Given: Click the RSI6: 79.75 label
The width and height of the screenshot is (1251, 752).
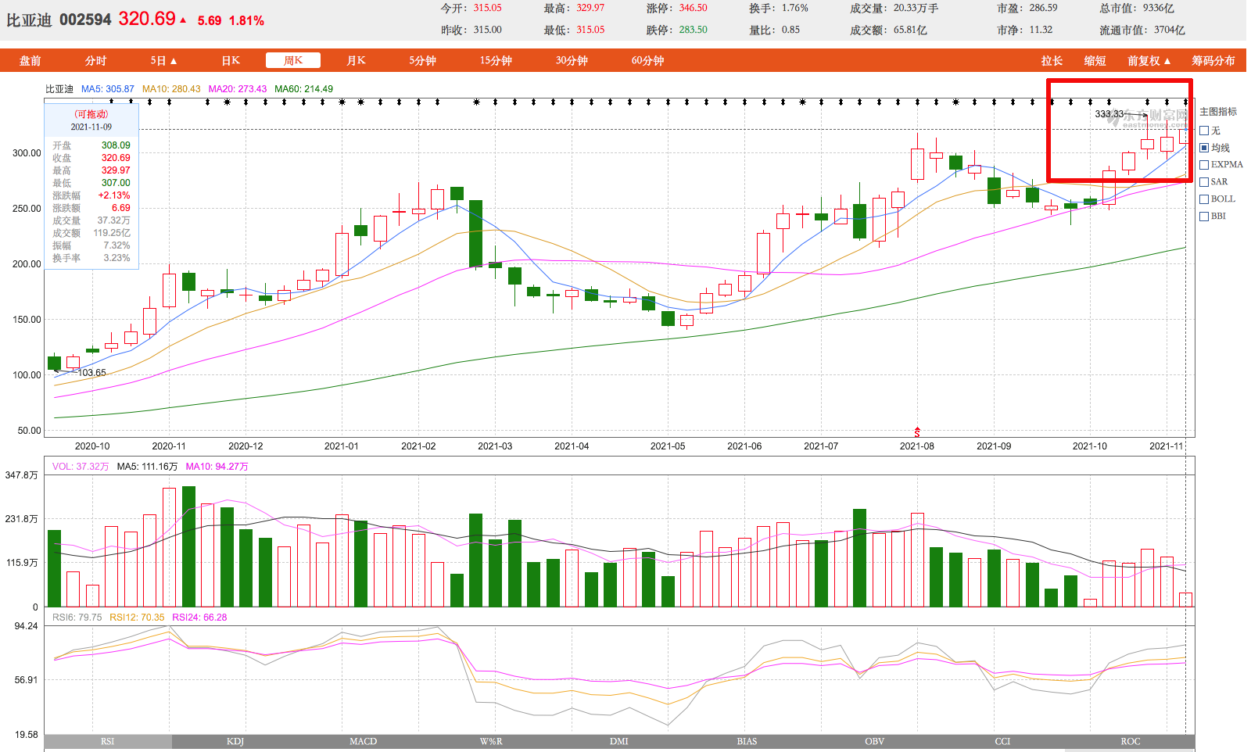Looking at the screenshot, I should point(77,618).
